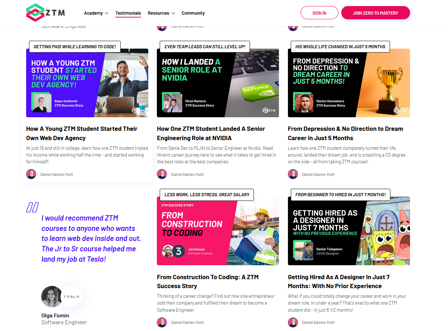Open the NVIDIA senior role thumbnail
Image resolution: width=448 pixels, height=331 pixels.
tap(218, 83)
